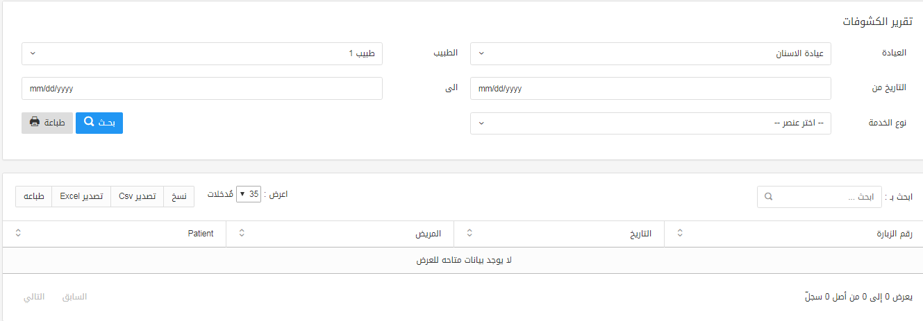Image resolution: width=923 pixels, height=321 pixels.
Task: Click the التاريخ من start date field
Action: point(651,89)
